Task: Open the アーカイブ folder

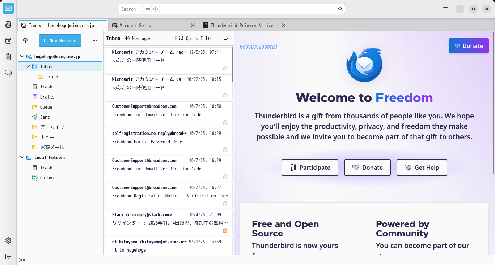Action: [x=60, y=127]
